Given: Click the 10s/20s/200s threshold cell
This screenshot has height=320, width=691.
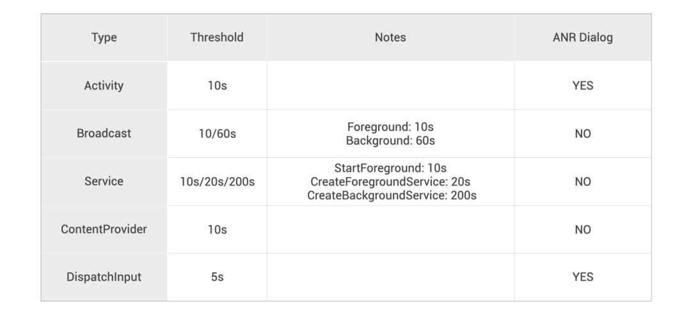Looking at the screenshot, I should tap(217, 181).
